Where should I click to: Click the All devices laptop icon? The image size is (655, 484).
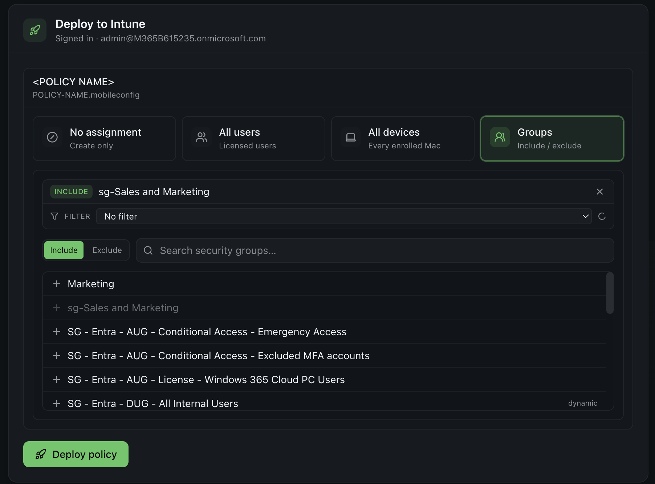coord(351,137)
